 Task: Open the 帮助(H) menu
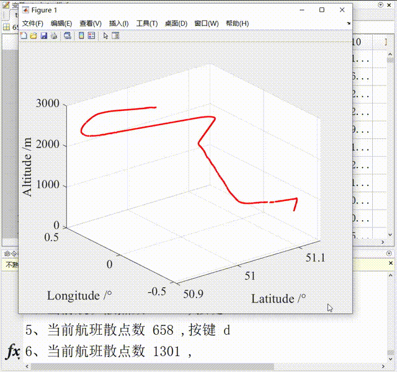[237, 24]
